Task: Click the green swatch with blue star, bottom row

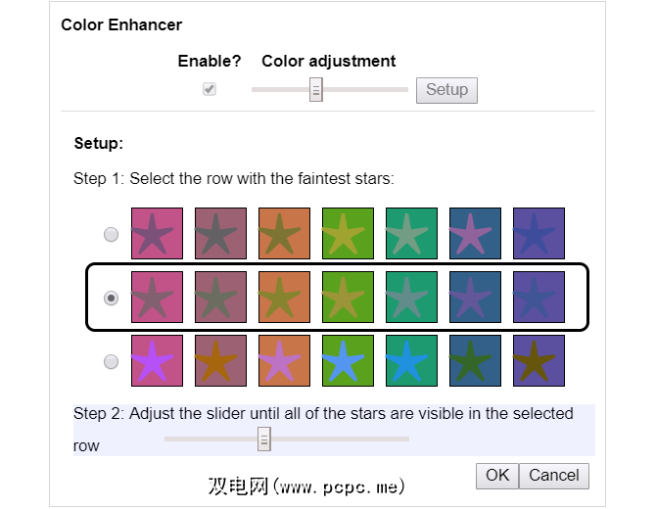Action: pyautogui.click(x=348, y=361)
